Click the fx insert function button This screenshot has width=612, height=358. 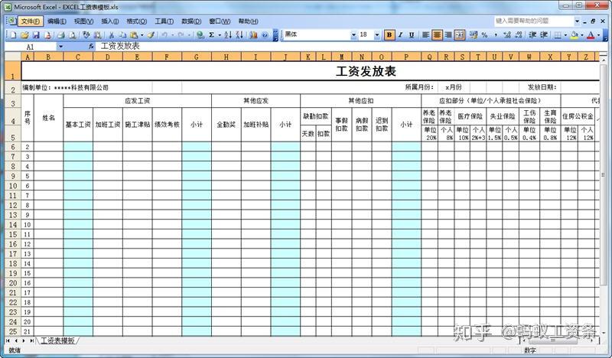tap(91, 47)
